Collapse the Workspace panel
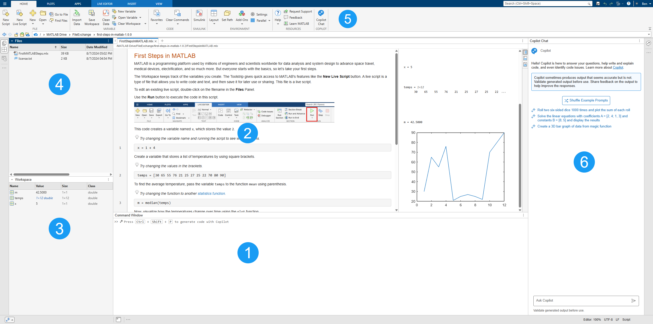Image resolution: width=653 pixels, height=324 pixels. tap(12, 179)
